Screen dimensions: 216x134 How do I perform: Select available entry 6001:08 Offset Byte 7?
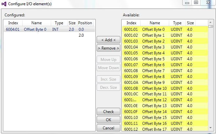point(165,71)
